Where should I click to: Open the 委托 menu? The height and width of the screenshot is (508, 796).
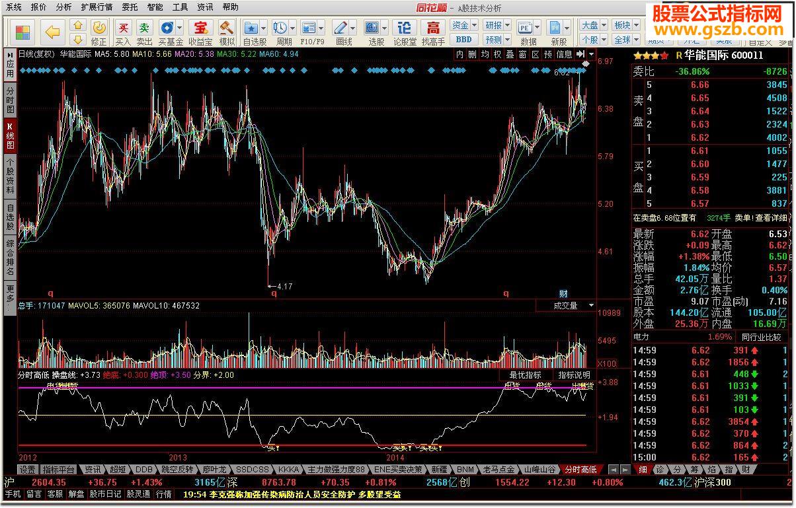(x=130, y=7)
